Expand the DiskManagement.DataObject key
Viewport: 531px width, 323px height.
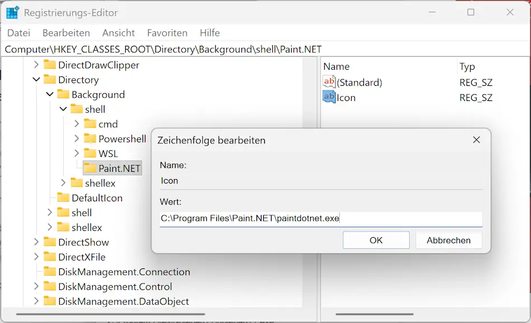(x=36, y=301)
